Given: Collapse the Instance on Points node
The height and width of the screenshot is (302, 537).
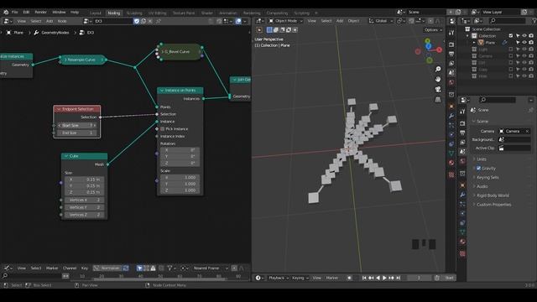Looking at the screenshot, I should [162, 91].
